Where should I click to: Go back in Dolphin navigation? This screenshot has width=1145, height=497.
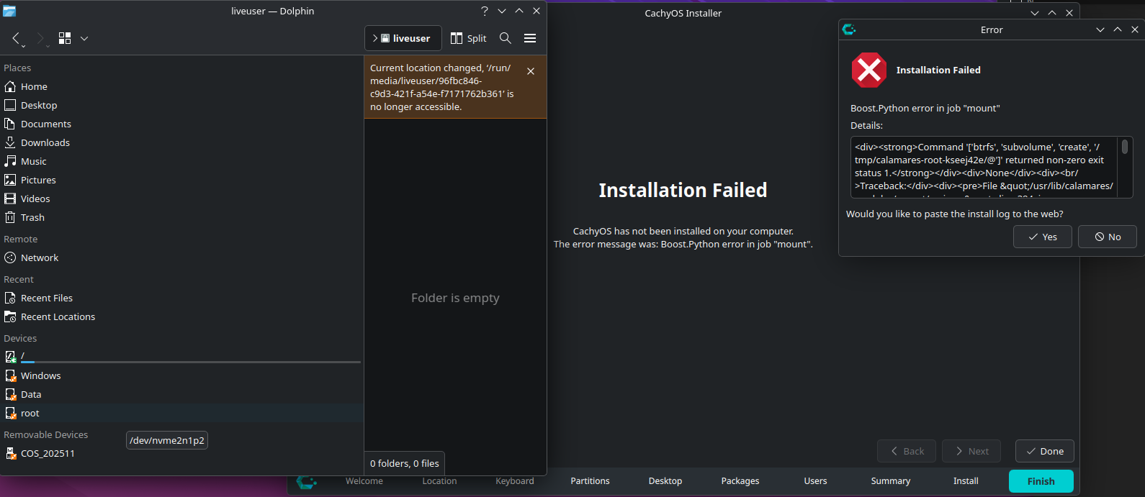(16, 38)
